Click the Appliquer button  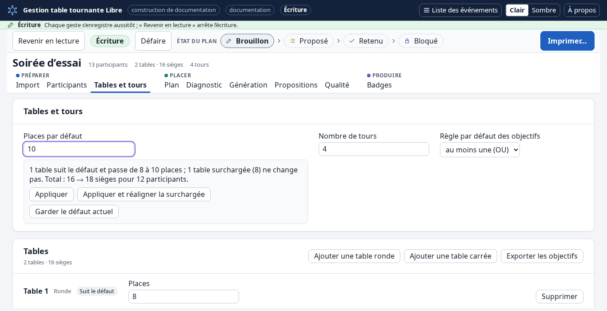pyautogui.click(x=52, y=194)
